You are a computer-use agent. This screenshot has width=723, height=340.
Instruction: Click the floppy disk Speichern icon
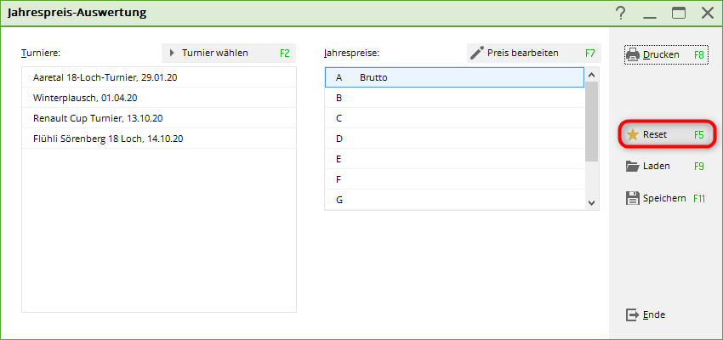633,198
